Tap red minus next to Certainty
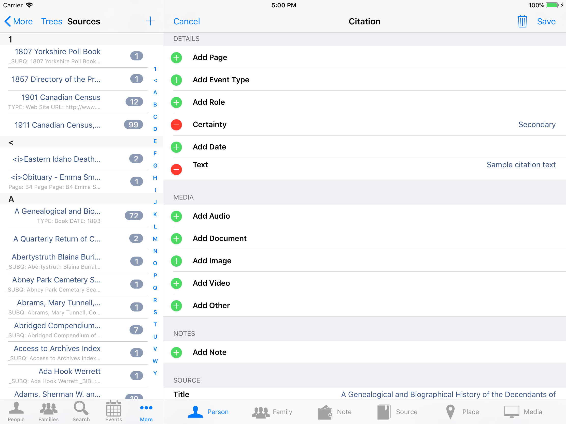This screenshot has height=424, width=566. coord(176,125)
